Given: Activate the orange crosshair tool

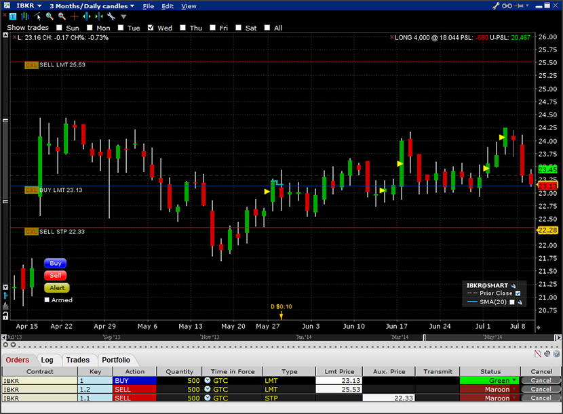Looking at the screenshot, I should pyautogui.click(x=74, y=16).
